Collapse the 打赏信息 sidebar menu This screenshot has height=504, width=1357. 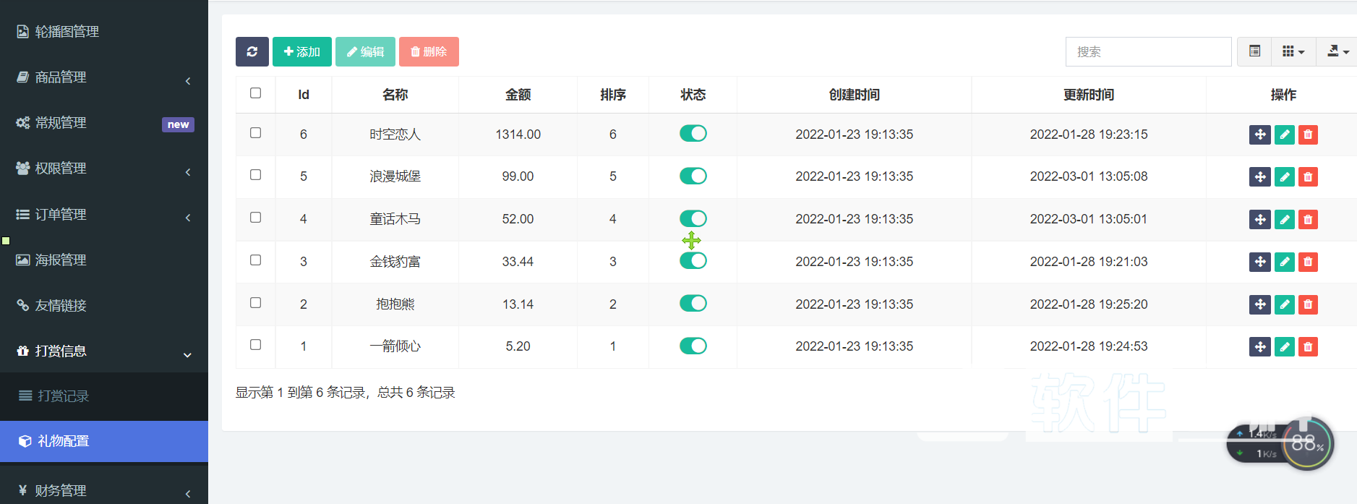pyautogui.click(x=104, y=351)
